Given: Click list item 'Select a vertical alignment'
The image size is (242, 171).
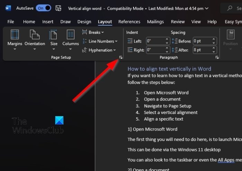Looking at the screenshot, I should click(170, 112).
